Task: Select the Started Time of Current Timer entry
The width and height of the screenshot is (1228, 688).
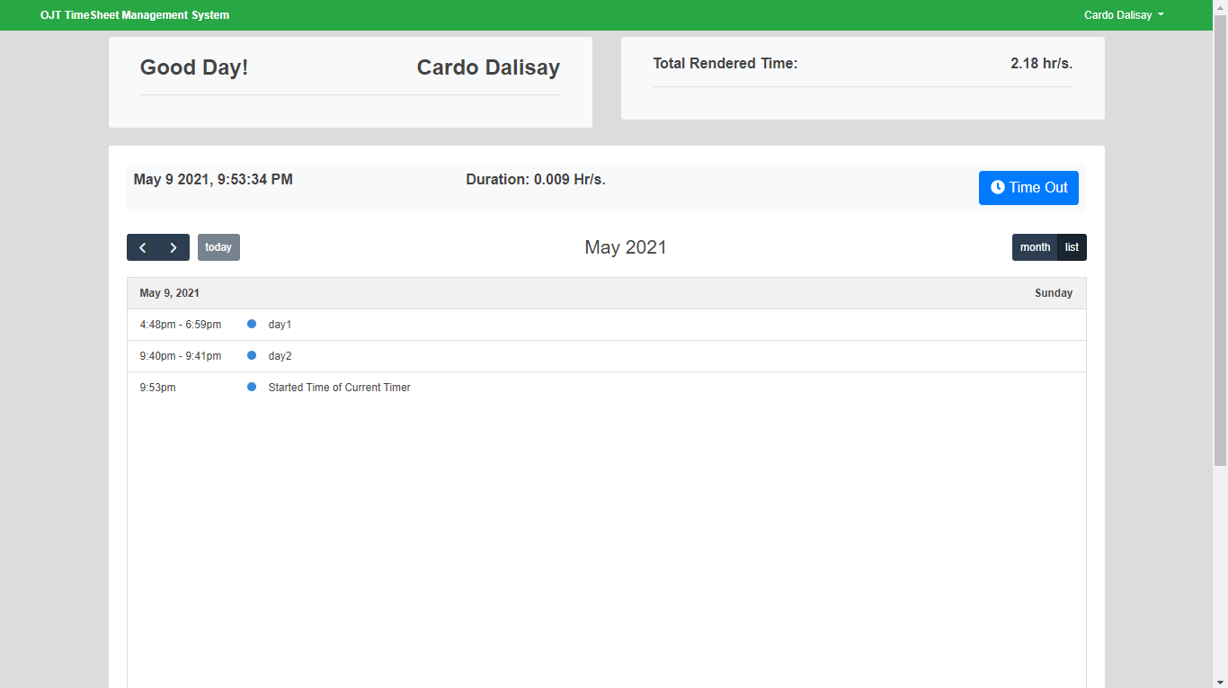Action: [x=339, y=387]
